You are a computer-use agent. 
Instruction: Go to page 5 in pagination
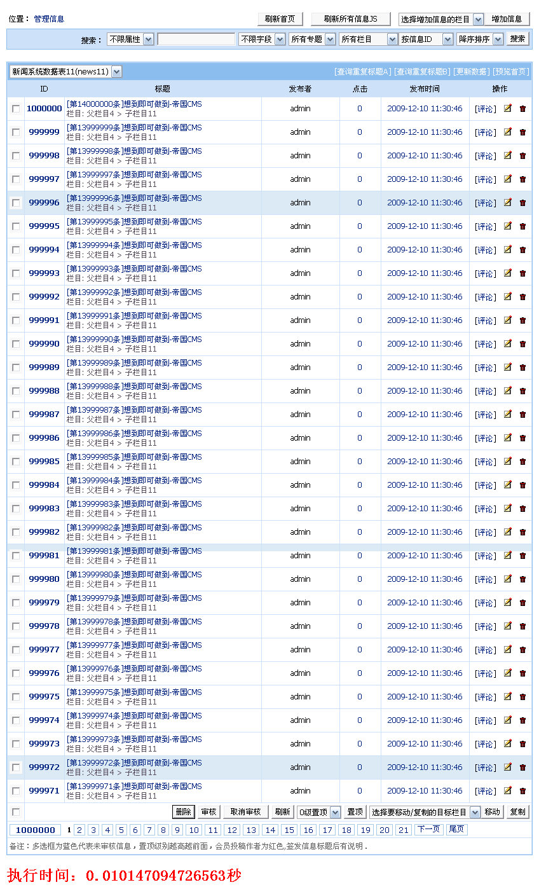click(121, 830)
